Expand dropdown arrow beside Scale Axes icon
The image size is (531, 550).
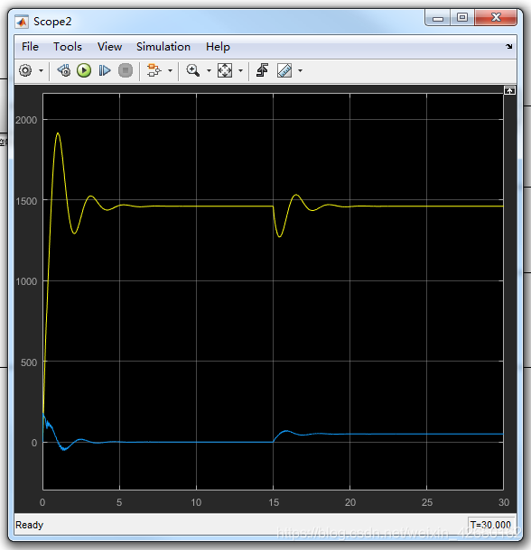[241, 71]
